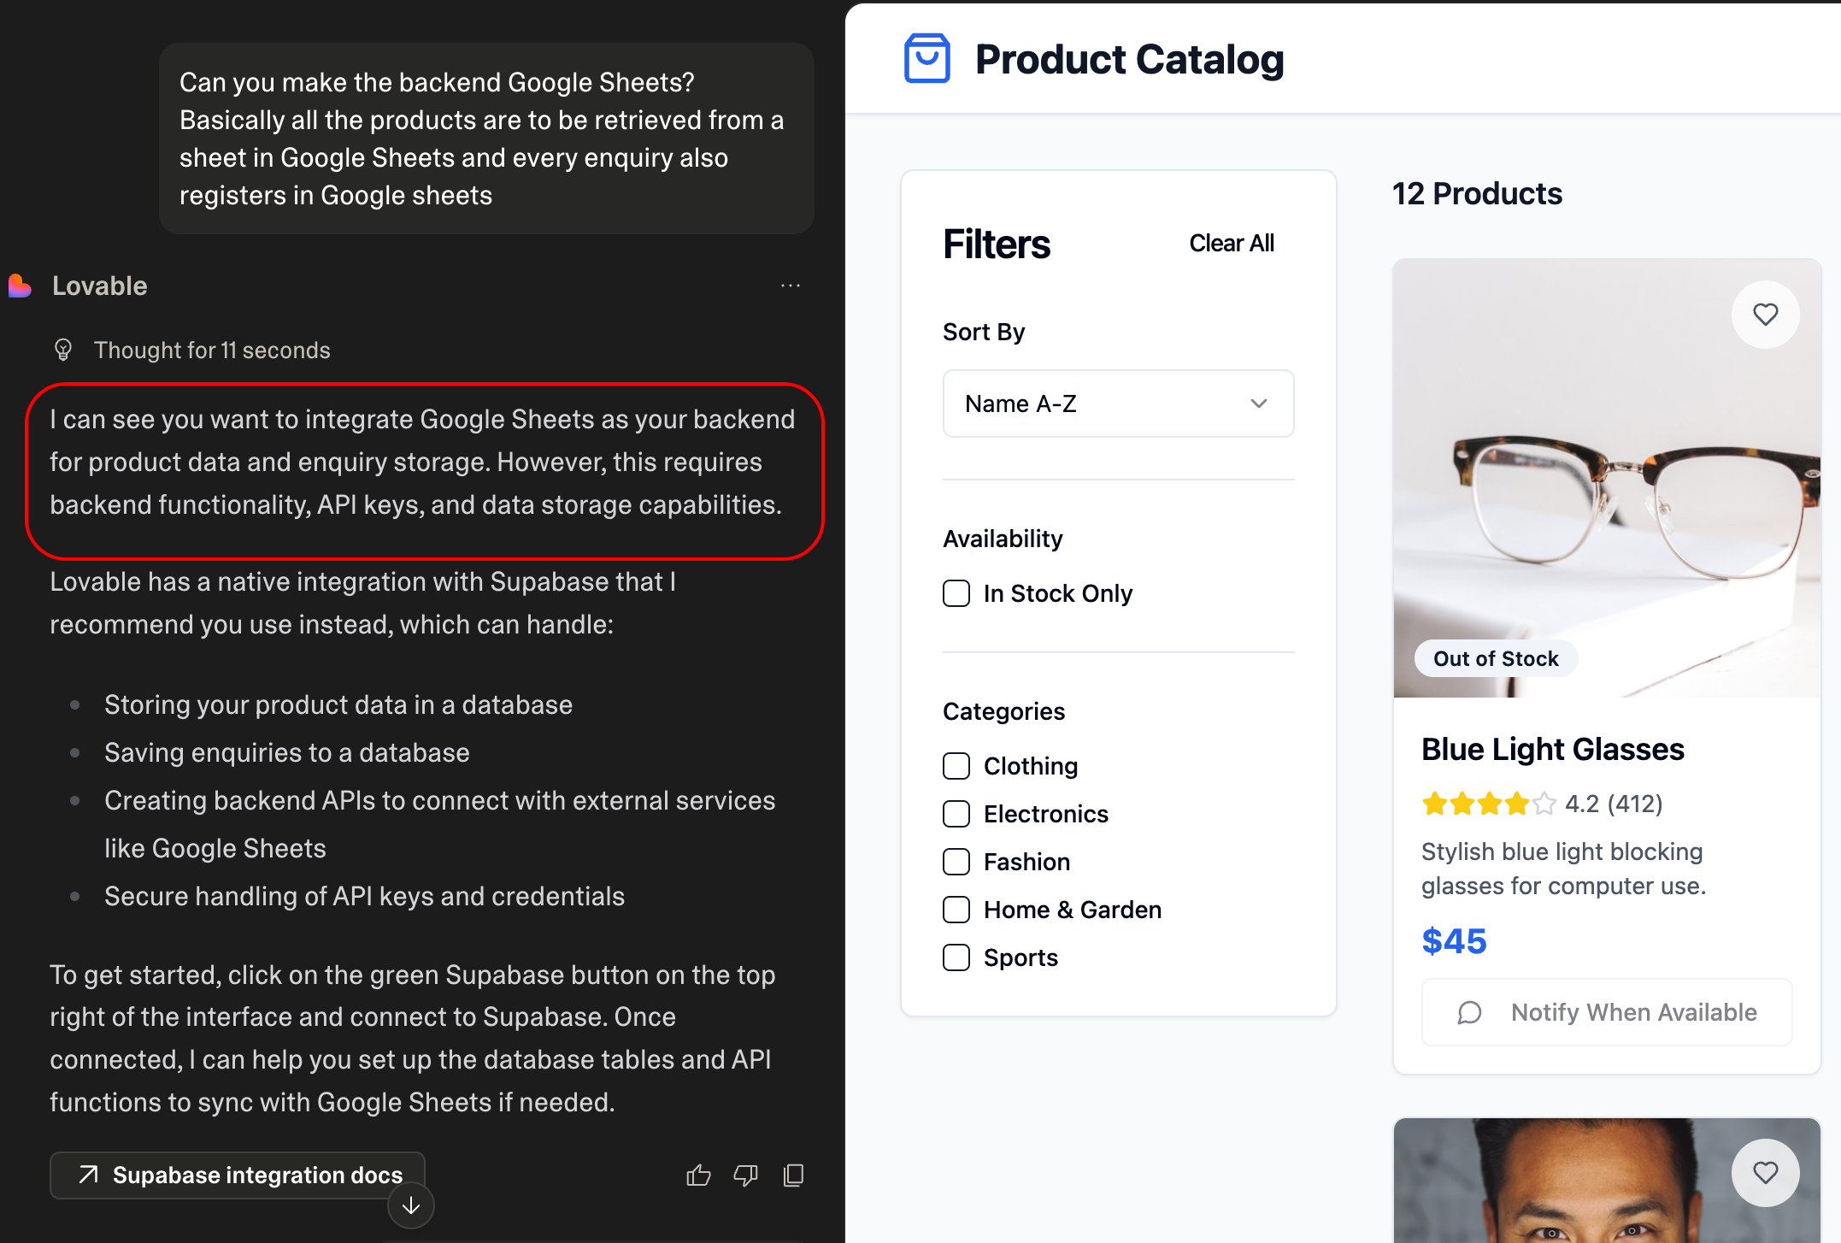Viewport: 1841px width, 1243px height.
Task: Click the thumbs down feedback icon
Action: [x=745, y=1175]
